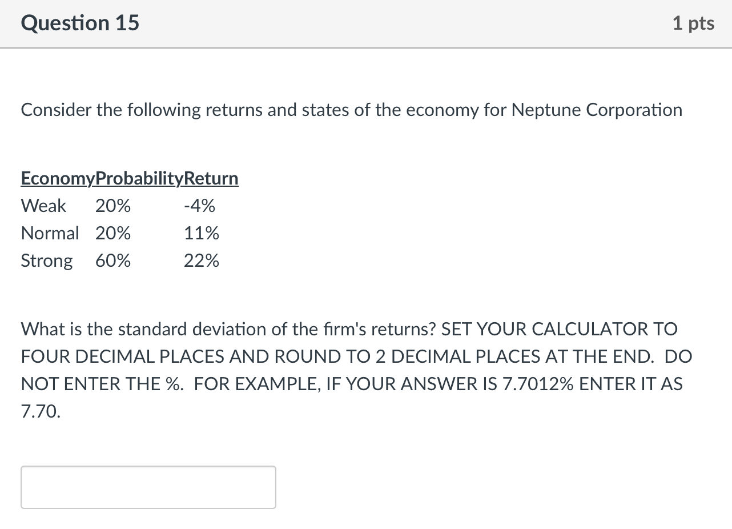Click the empty answer input box
This screenshot has height=529, width=732.
tap(148, 487)
